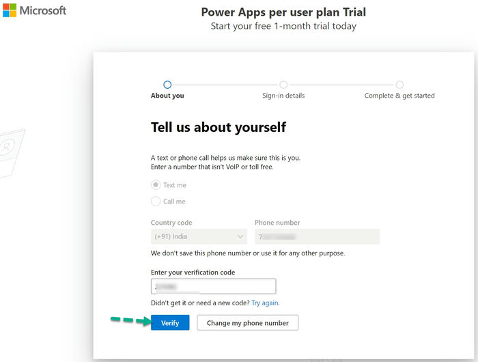
Task: Click Complete & get started label
Action: point(399,96)
